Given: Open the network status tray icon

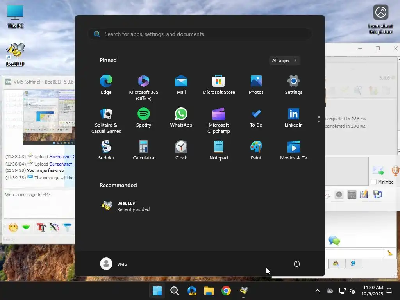Looking at the screenshot, I should [x=342, y=291].
